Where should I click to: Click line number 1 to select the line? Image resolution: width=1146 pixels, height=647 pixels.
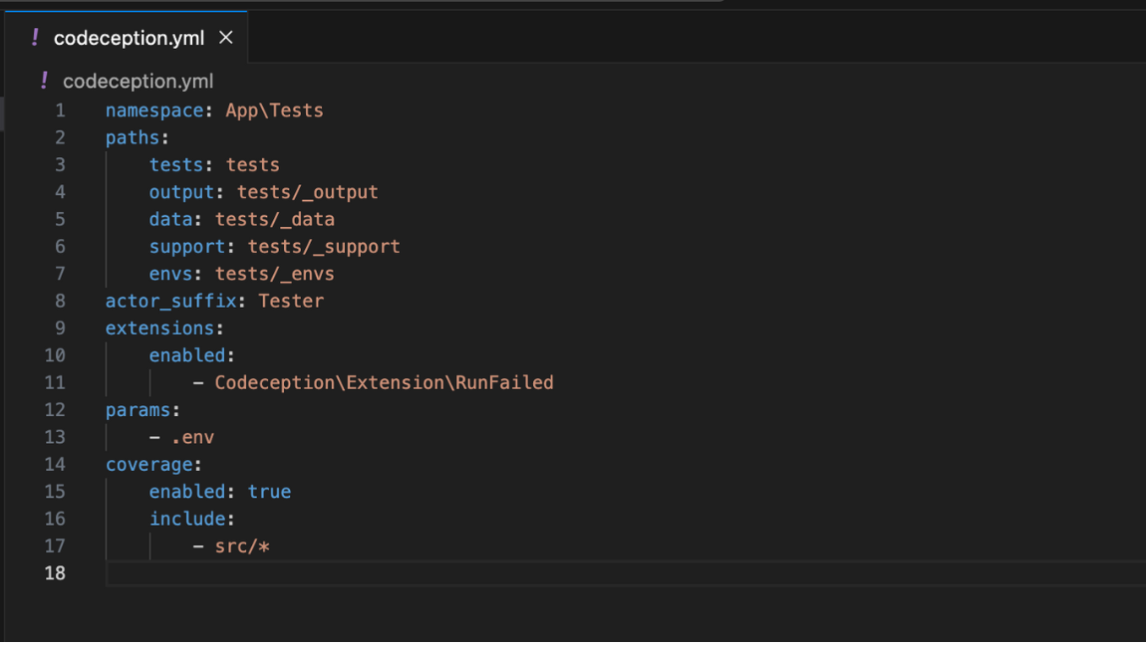(59, 109)
